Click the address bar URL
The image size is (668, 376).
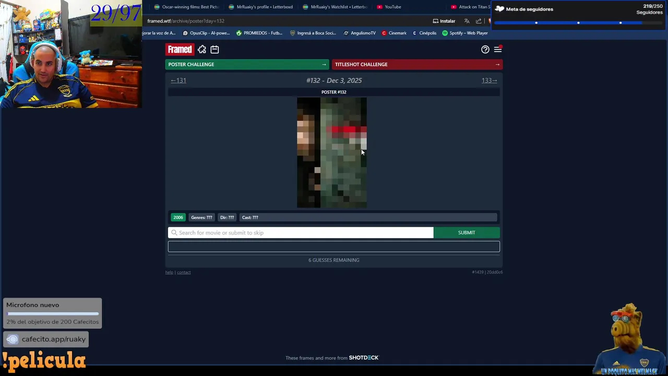tap(186, 21)
